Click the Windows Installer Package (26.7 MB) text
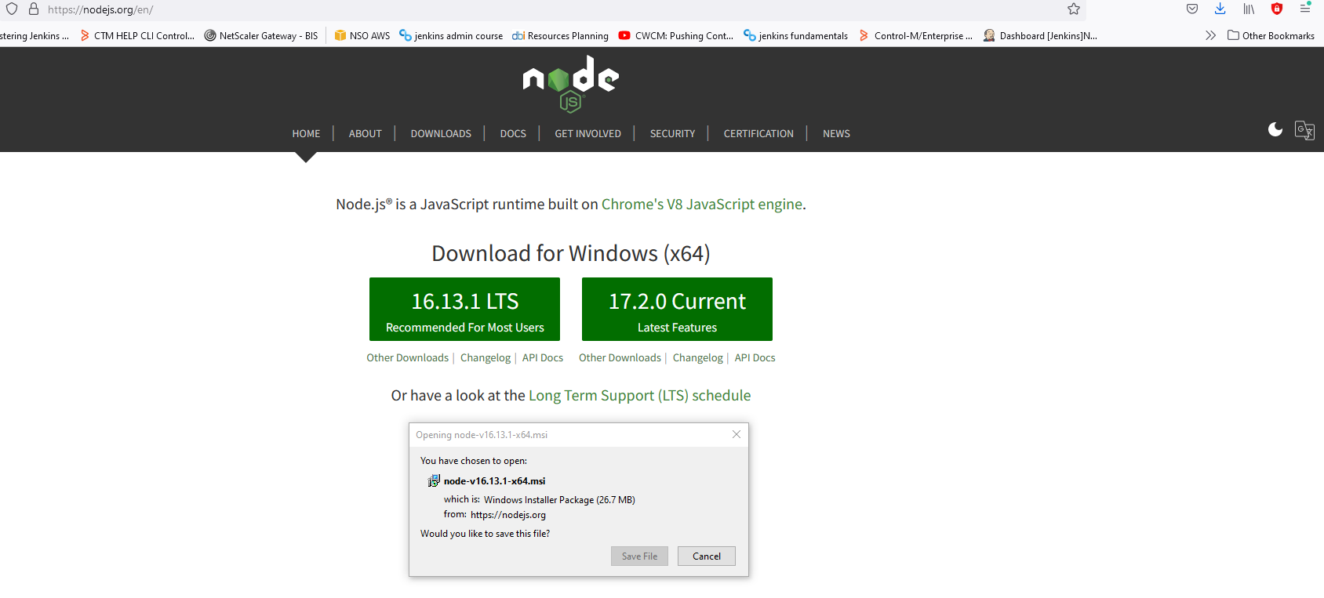Image resolution: width=1324 pixels, height=598 pixels. tap(559, 499)
